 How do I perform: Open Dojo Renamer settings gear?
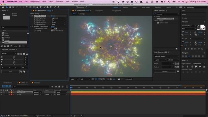click(178, 71)
